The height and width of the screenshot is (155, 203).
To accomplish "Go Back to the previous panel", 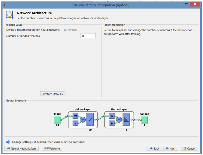I will coord(154,148).
